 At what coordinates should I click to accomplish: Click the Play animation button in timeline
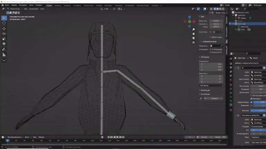point(117,137)
